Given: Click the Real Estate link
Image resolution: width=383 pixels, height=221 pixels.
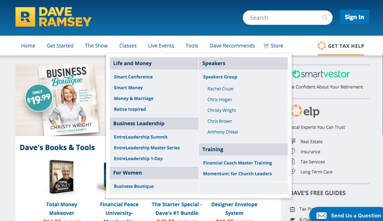Looking at the screenshot, I should point(311,141).
